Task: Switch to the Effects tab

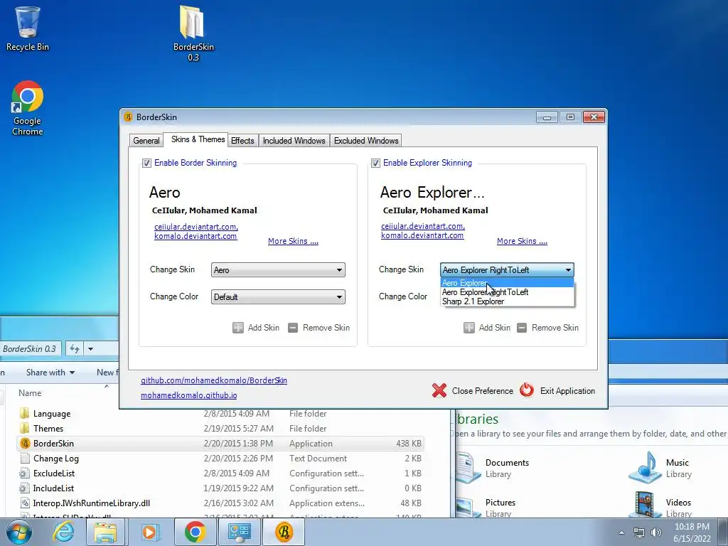Action: click(x=242, y=141)
